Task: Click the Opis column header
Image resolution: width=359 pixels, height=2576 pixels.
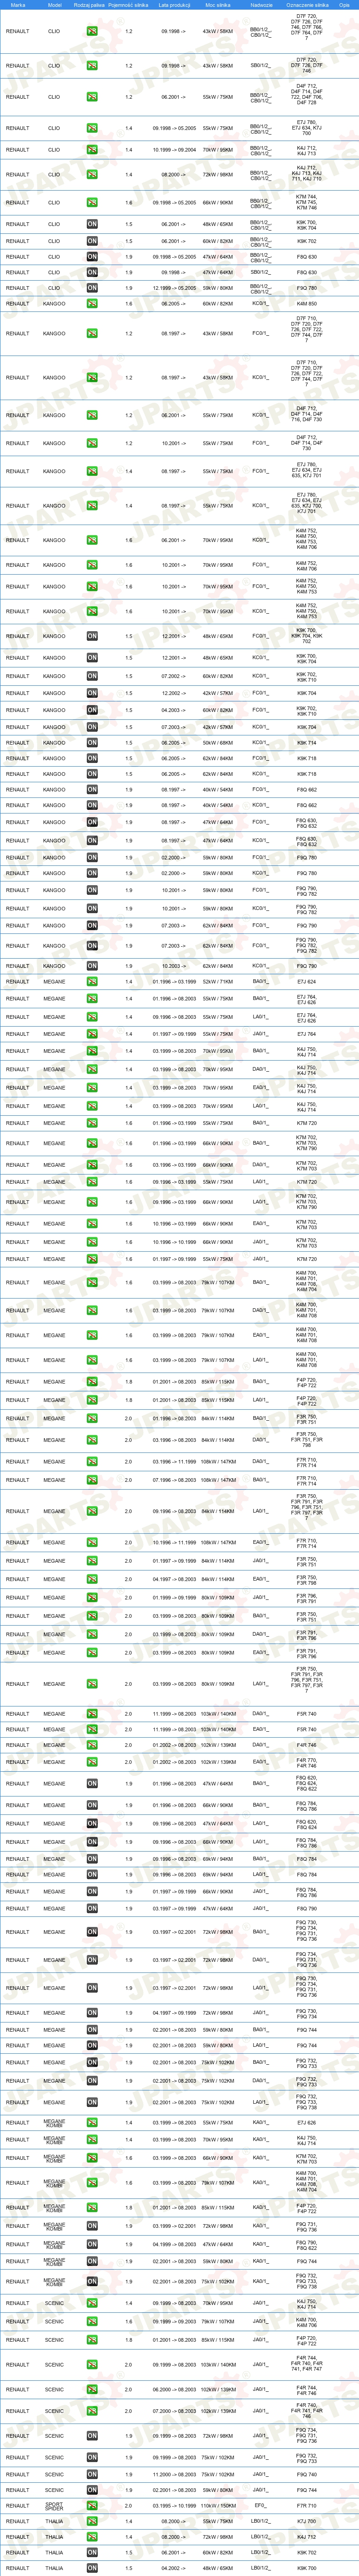Action: [344, 5]
